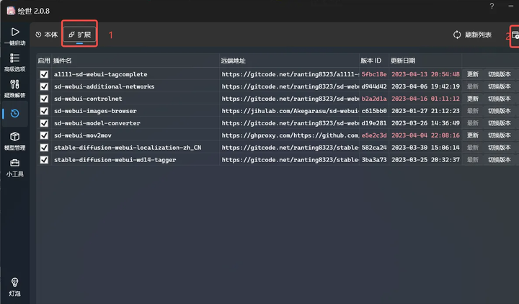Image resolution: width=519 pixels, height=304 pixels.
Task: Select stable-diffusion-webui-localization-zh_CN name
Action: pyautogui.click(x=128, y=148)
